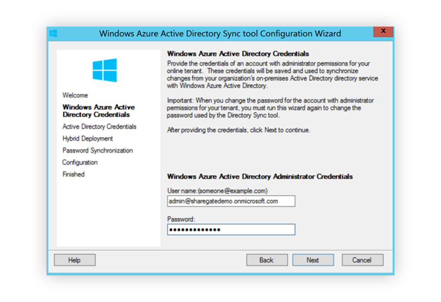The width and height of the screenshot is (441, 302).
Task: Focus the User name input field
Action: tap(231, 201)
